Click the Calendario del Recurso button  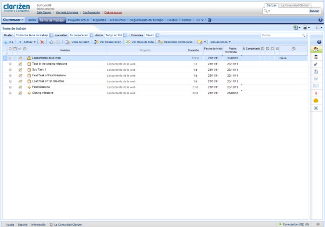[175, 42]
